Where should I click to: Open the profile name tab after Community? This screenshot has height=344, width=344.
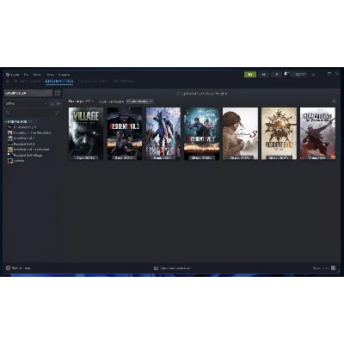click(x=123, y=82)
